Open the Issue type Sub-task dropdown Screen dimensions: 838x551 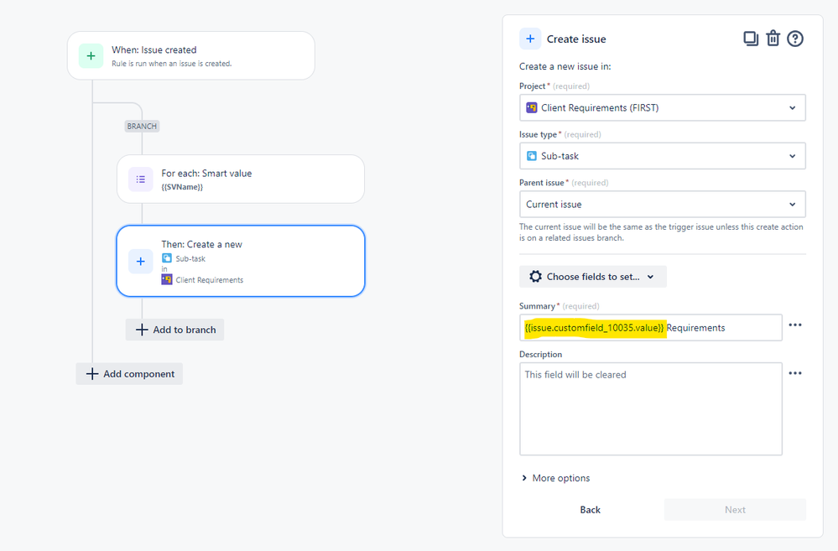coord(662,156)
